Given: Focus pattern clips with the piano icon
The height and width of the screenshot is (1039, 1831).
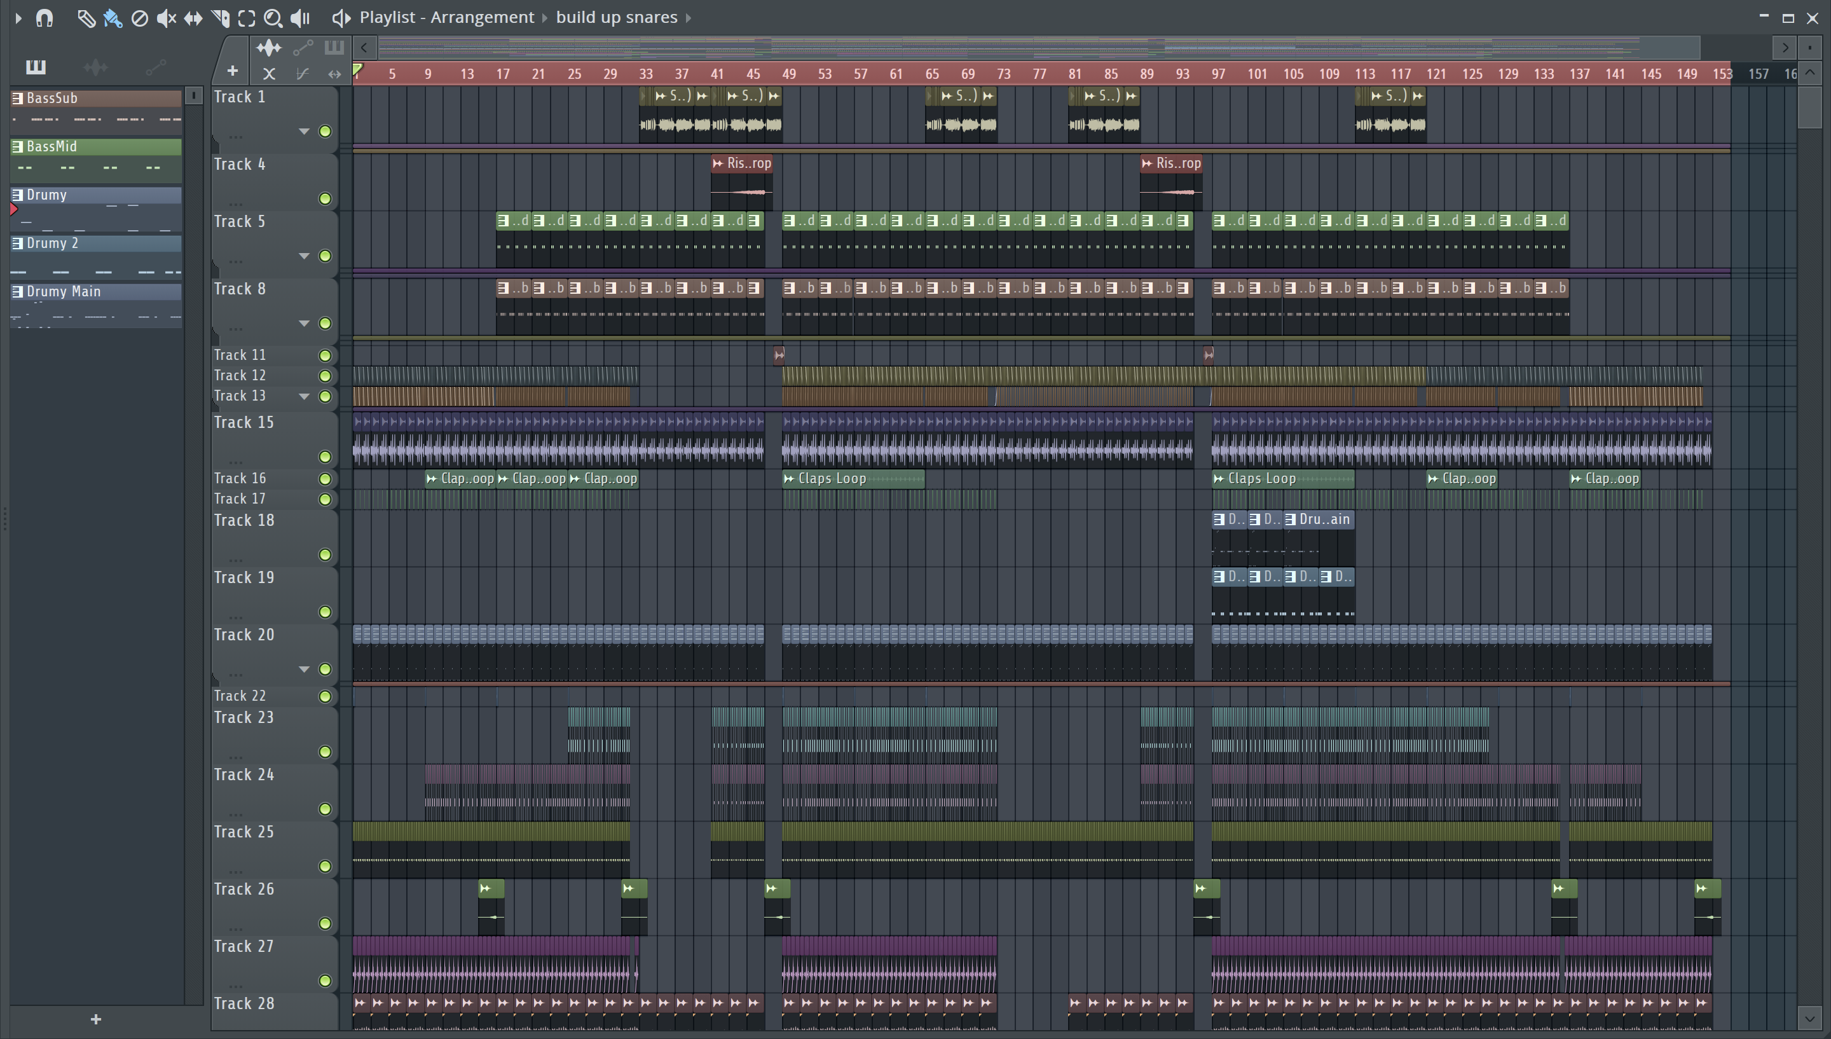Looking at the screenshot, I should (334, 48).
